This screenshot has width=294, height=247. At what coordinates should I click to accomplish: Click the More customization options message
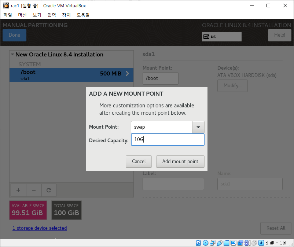[x=147, y=109]
